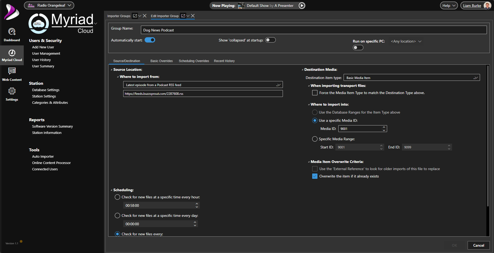Viewport: 494px width, 253px height.
Task: Open the Importer Groups tab dropdown chevron
Action: 140,16
